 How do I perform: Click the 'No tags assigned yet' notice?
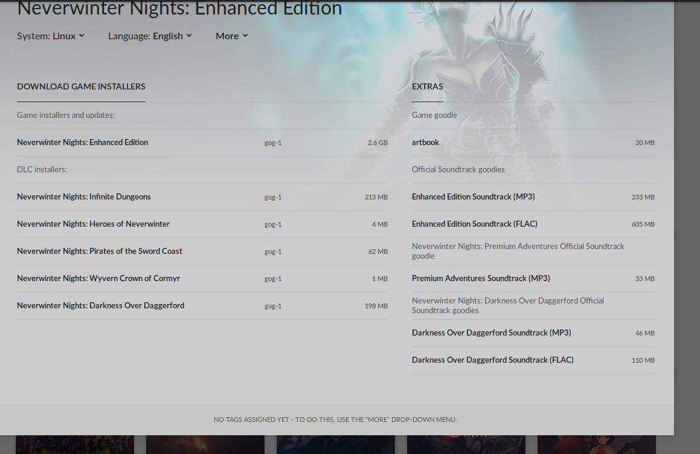click(x=335, y=420)
